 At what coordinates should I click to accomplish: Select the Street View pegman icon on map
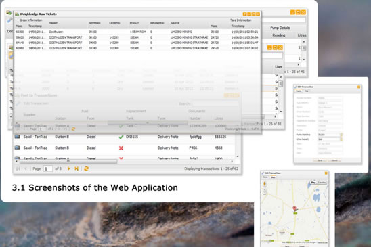(x=265, y=183)
